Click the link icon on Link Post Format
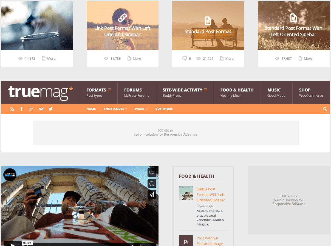Viewport: 331px width, 246px height. (122, 17)
